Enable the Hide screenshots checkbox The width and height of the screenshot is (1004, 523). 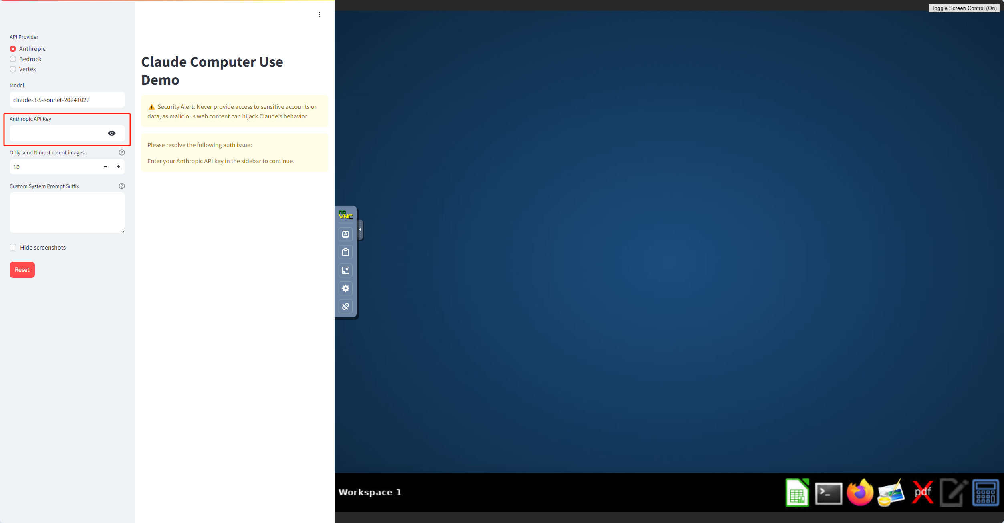[x=13, y=247]
